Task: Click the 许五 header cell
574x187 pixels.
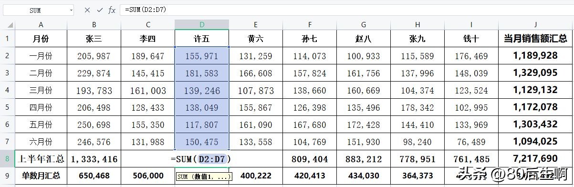Action: point(202,39)
